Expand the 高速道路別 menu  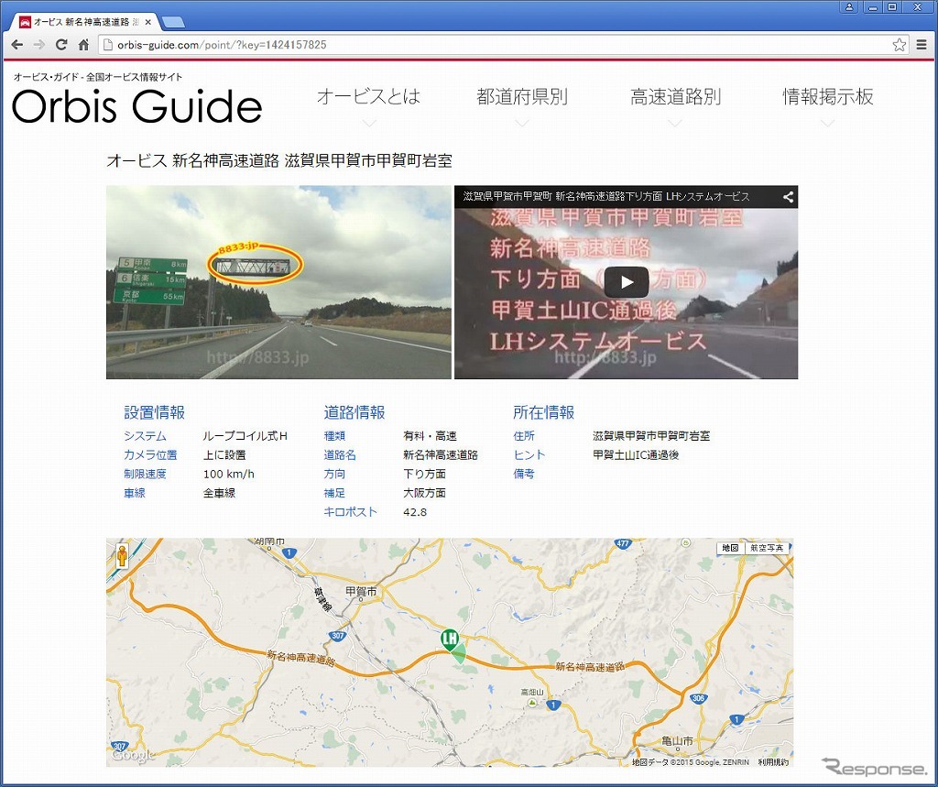pyautogui.click(x=675, y=97)
